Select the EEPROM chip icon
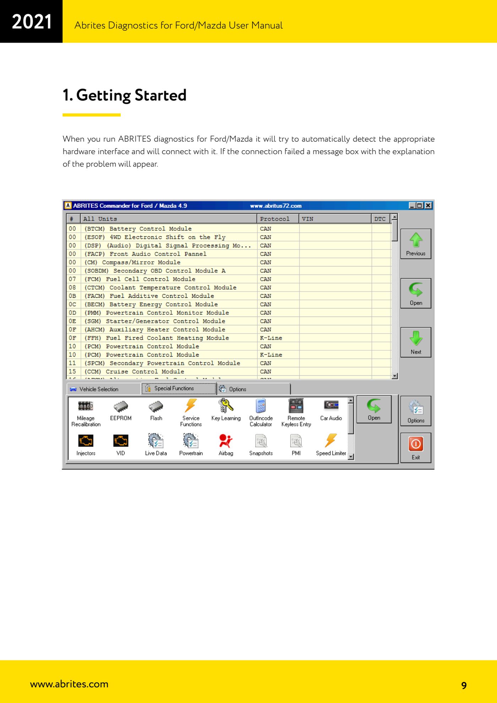Screen dimensions: 497x703 [121, 410]
